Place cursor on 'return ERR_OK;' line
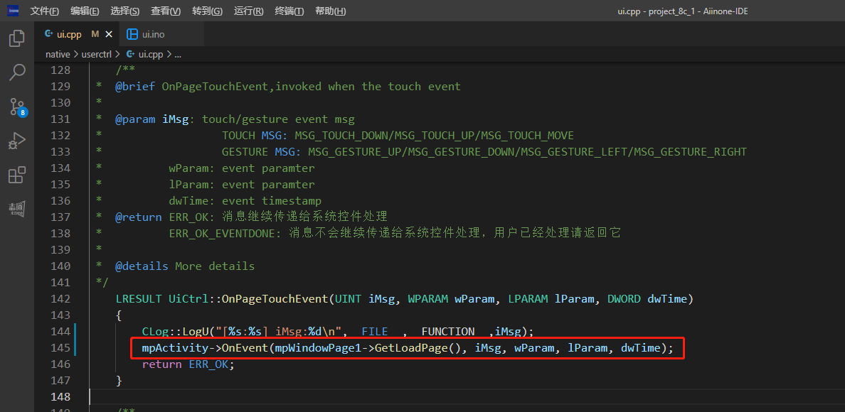845x412 pixels. click(188, 364)
